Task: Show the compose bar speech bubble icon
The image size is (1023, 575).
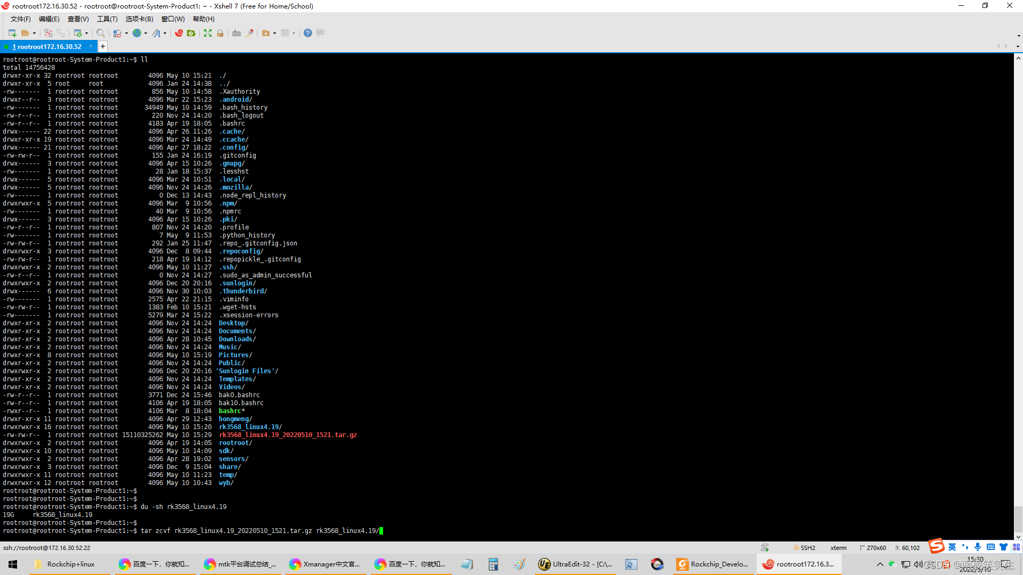Action: pos(320,33)
